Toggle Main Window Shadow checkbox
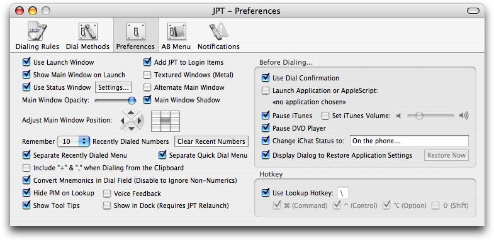Image resolution: width=494 pixels, height=240 pixels. (147, 100)
